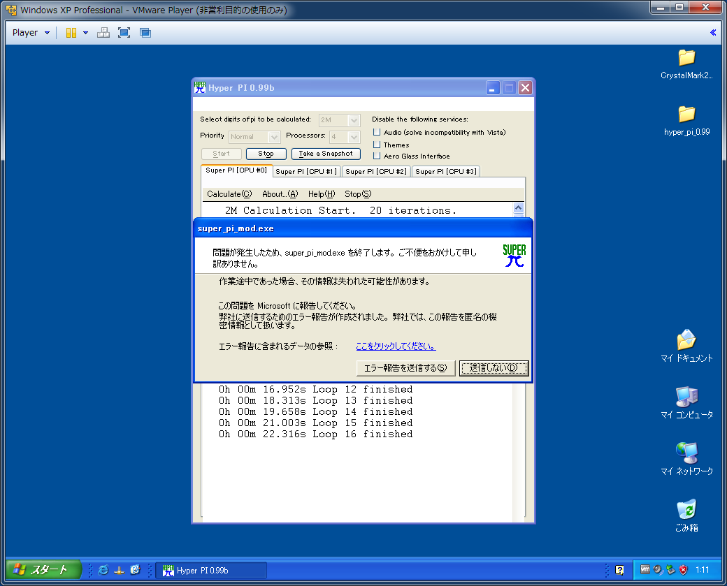
Task: Switch to the Super PI [CPU #1] tab
Action: 306,171
